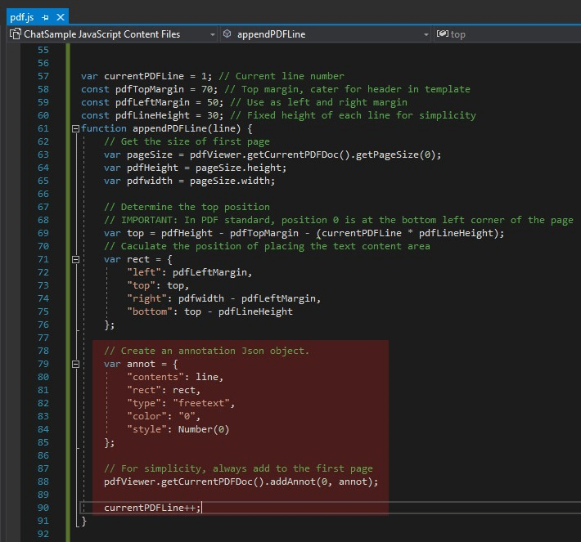Click the "right" key on line 74
The image size is (581, 542).
click(x=146, y=298)
